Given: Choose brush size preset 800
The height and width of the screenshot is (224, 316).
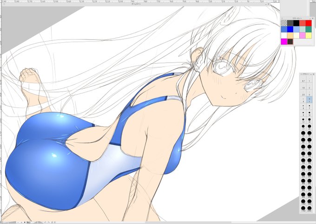Looking at the screenshot, I should [303, 196].
